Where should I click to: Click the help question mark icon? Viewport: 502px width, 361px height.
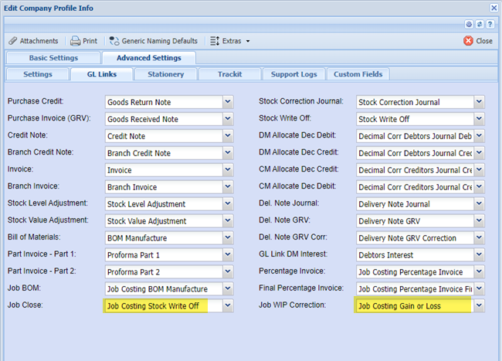coord(491,24)
